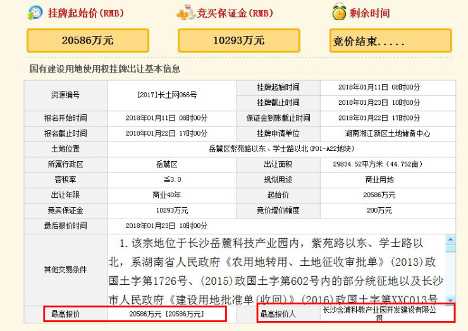This screenshot has height=331, width=468.
Task: Click the 20586万元 value in 起始价 row
Action: tap(379, 195)
